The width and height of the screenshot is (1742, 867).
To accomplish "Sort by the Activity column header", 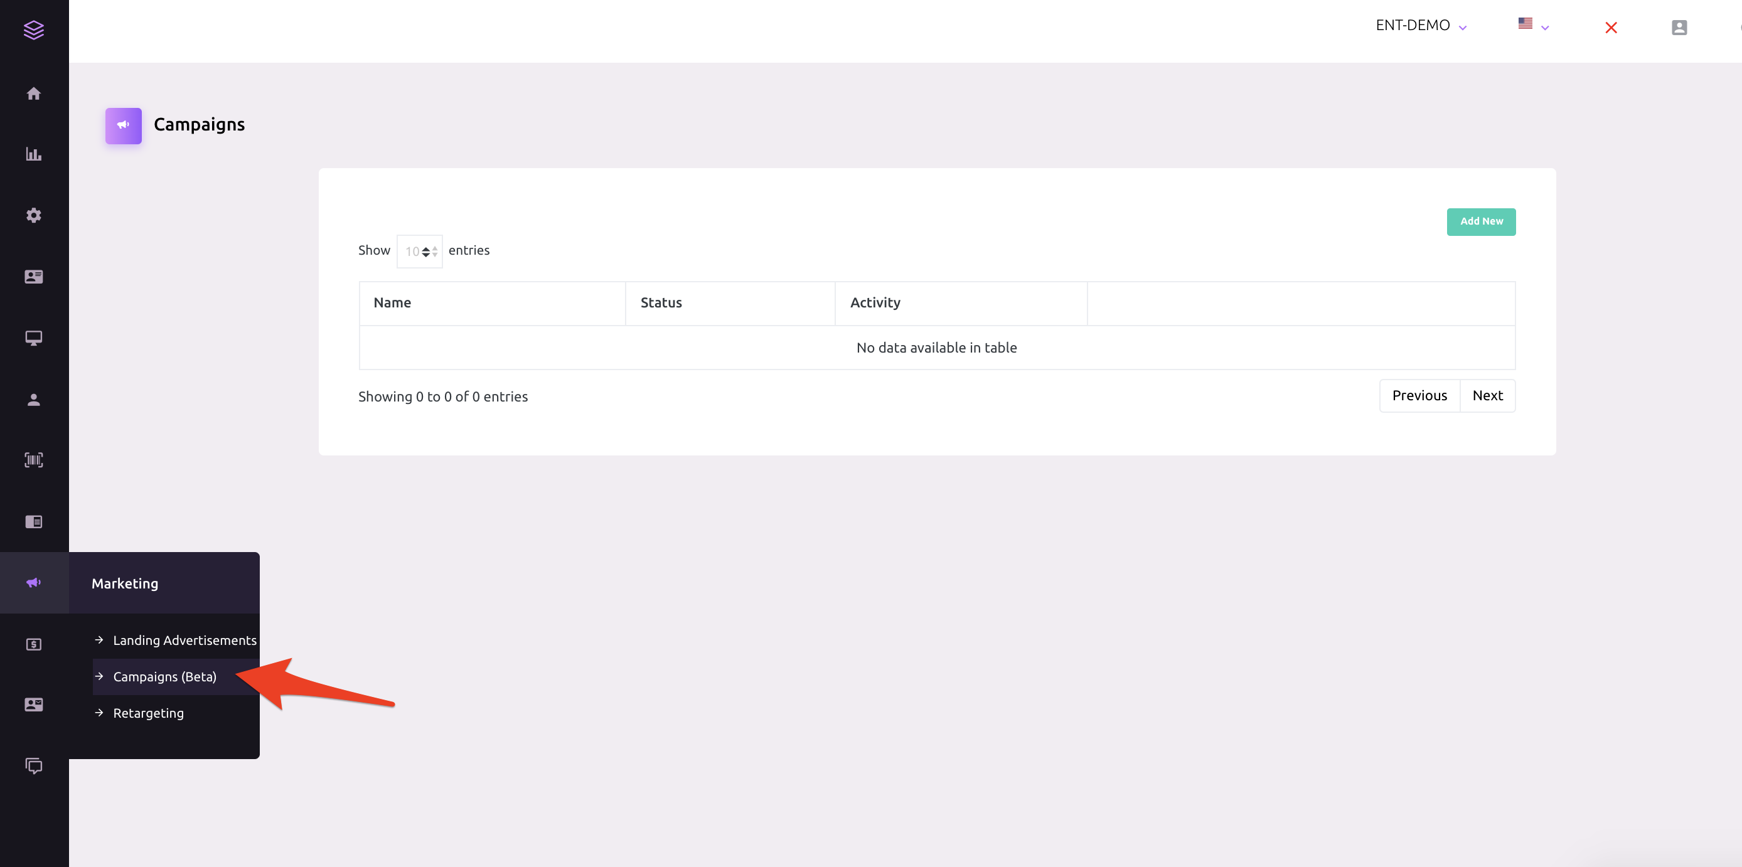I will point(961,303).
